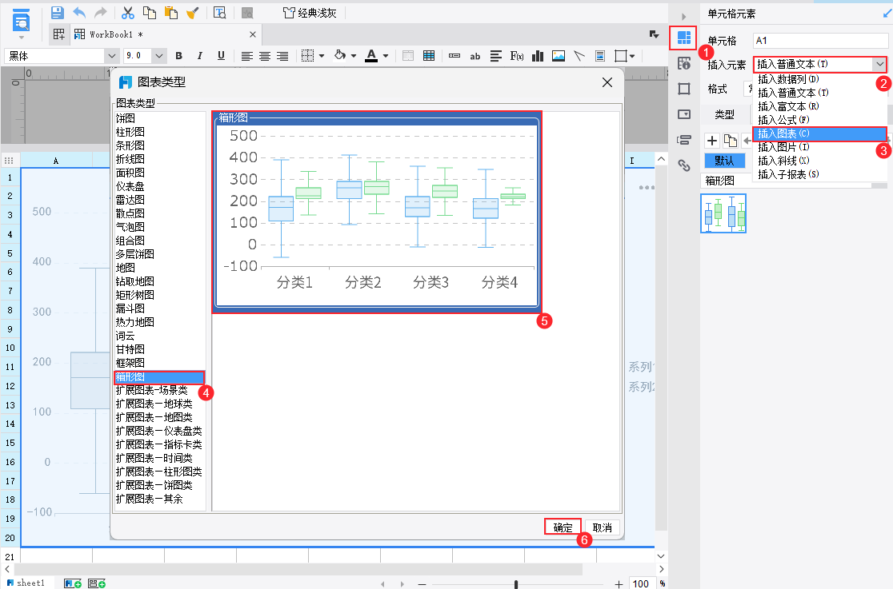893x589 pixels.
Task: Choose 插入图表(C) from dropdown
Action: 819,133
